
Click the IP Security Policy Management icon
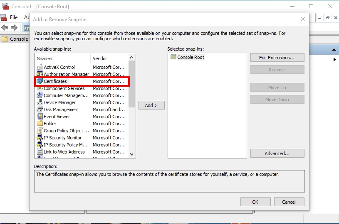(x=40, y=145)
